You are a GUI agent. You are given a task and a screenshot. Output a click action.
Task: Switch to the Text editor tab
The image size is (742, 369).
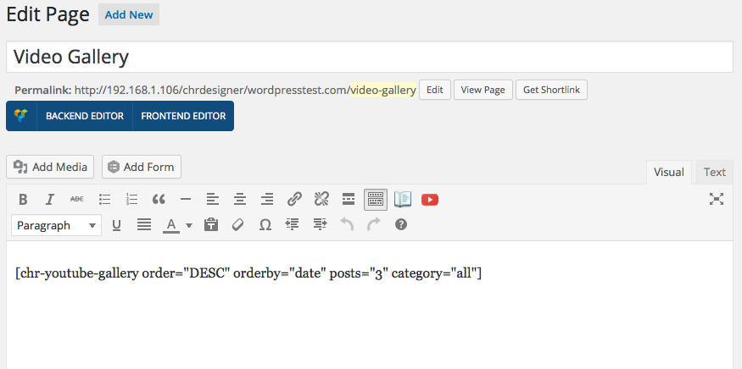point(715,172)
